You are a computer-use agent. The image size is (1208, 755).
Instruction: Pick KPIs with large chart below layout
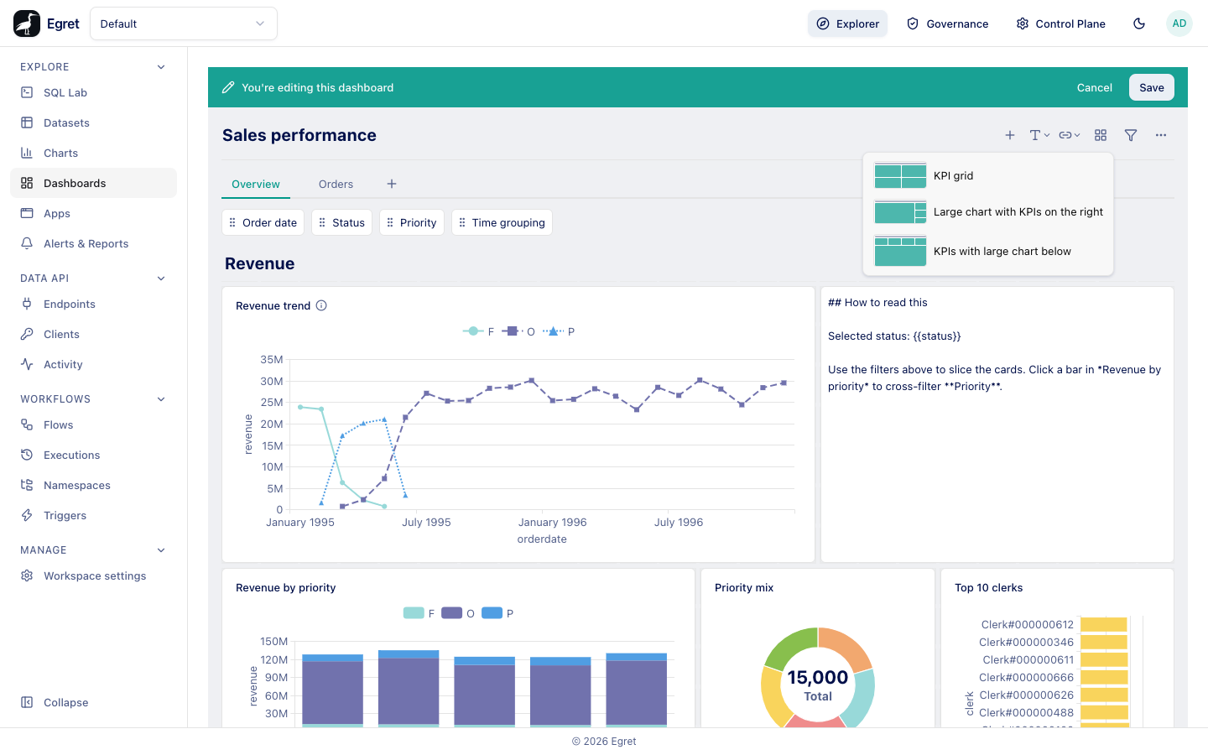pos(988,252)
